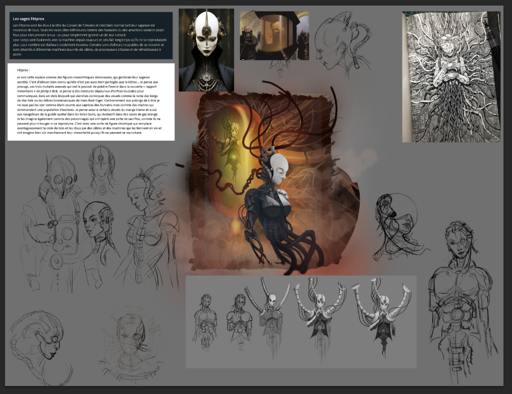This screenshot has height=394, width=512.
Task: Click the reference photo with the golden tank
Action: point(274,36)
